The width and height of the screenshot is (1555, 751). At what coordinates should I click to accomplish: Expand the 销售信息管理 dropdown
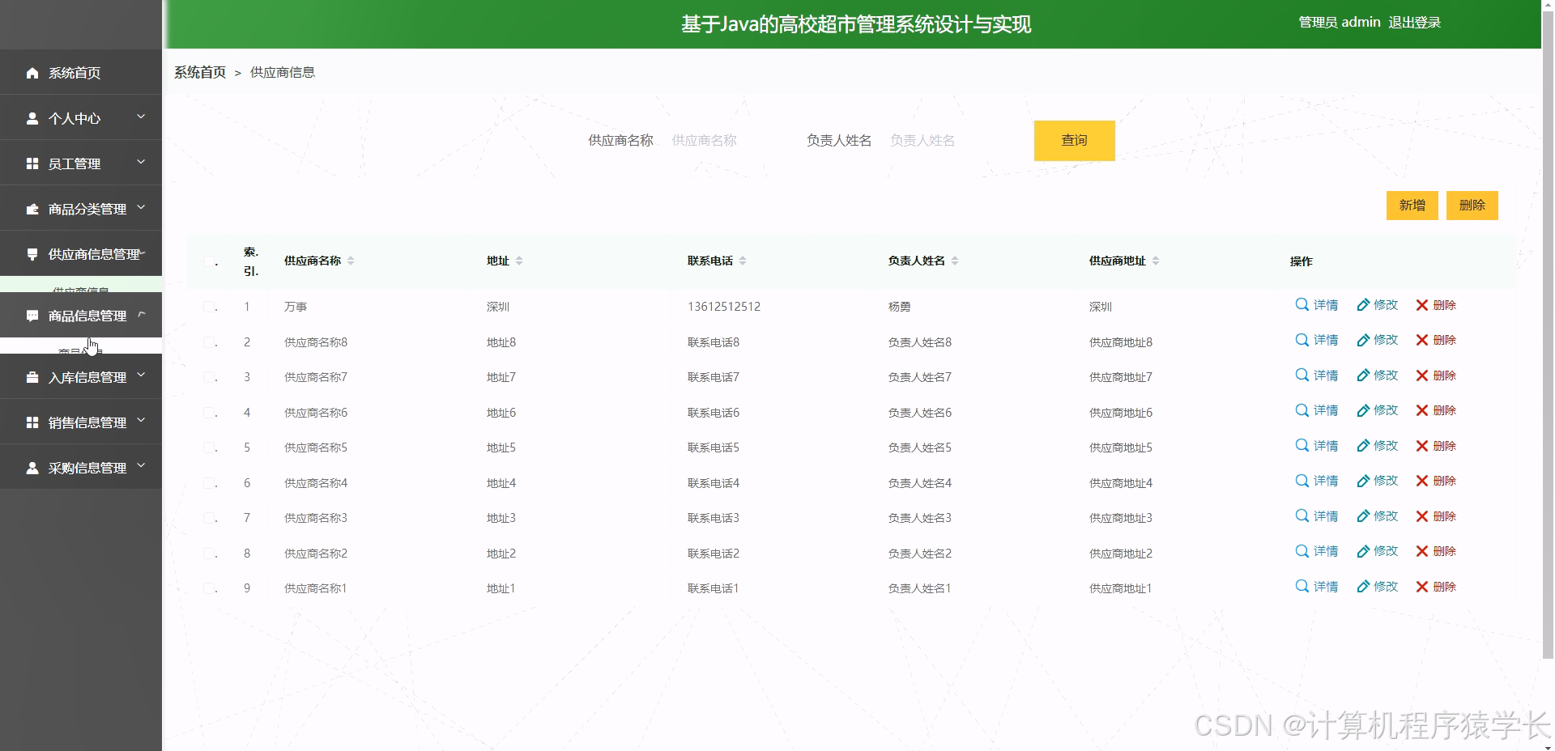[143, 422]
